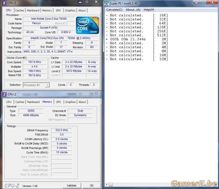Click the CPU-Z icon in Memory window title

[4, 94]
